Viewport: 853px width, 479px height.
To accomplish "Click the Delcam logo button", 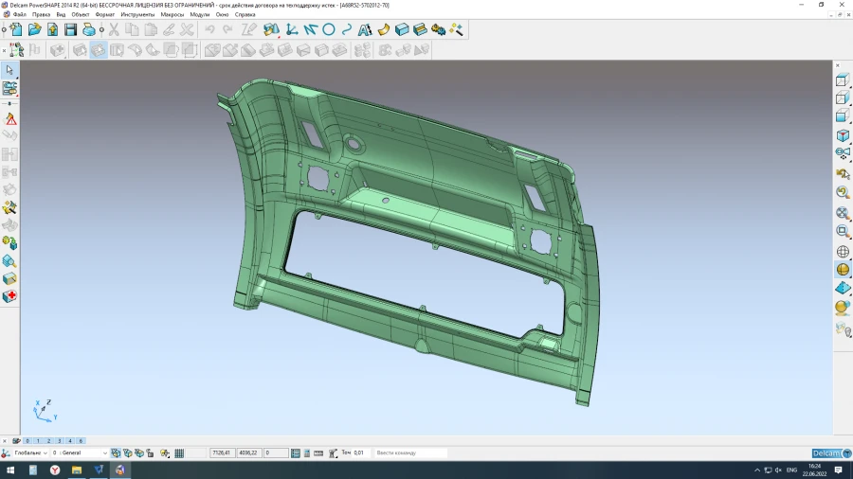I will coord(826,453).
